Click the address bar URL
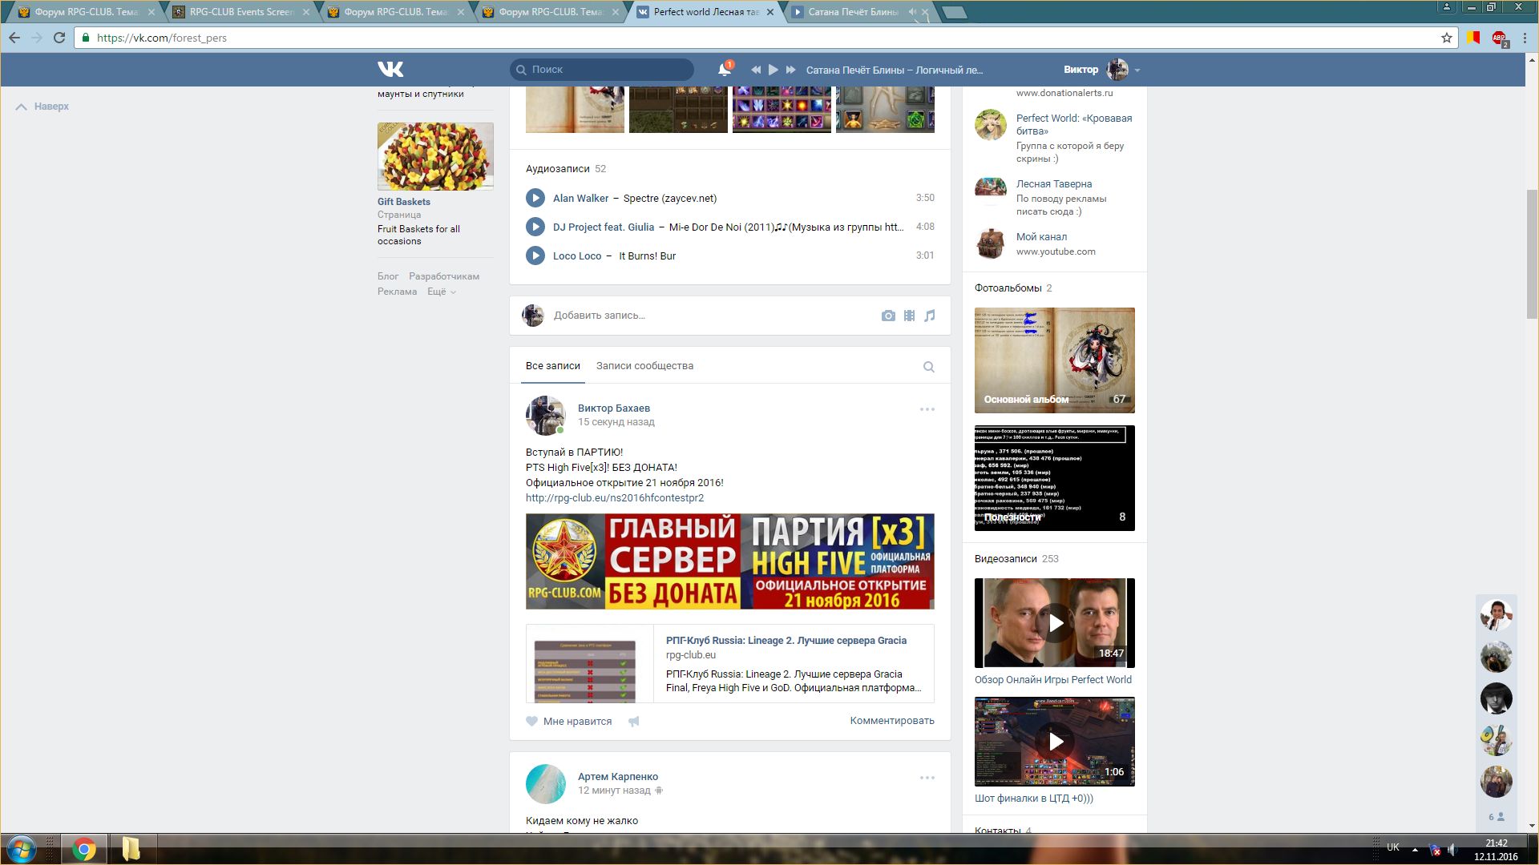1539x865 pixels. (x=161, y=38)
